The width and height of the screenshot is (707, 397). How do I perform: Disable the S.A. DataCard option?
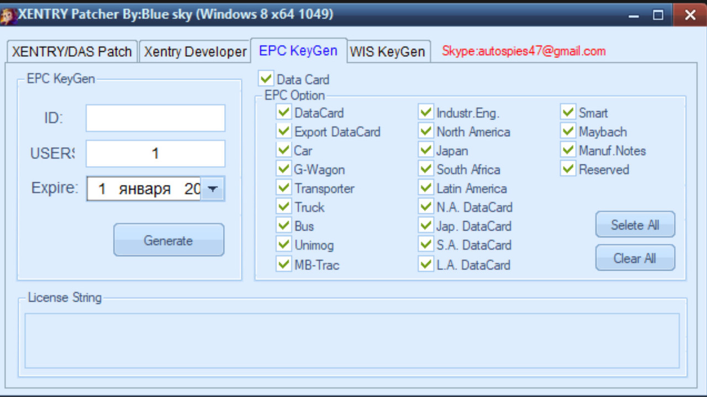pos(425,245)
